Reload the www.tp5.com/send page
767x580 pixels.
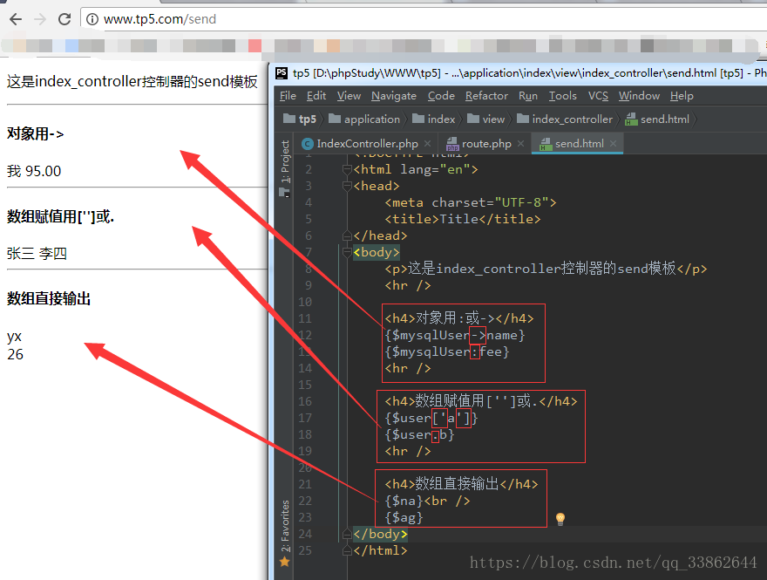coord(64,19)
